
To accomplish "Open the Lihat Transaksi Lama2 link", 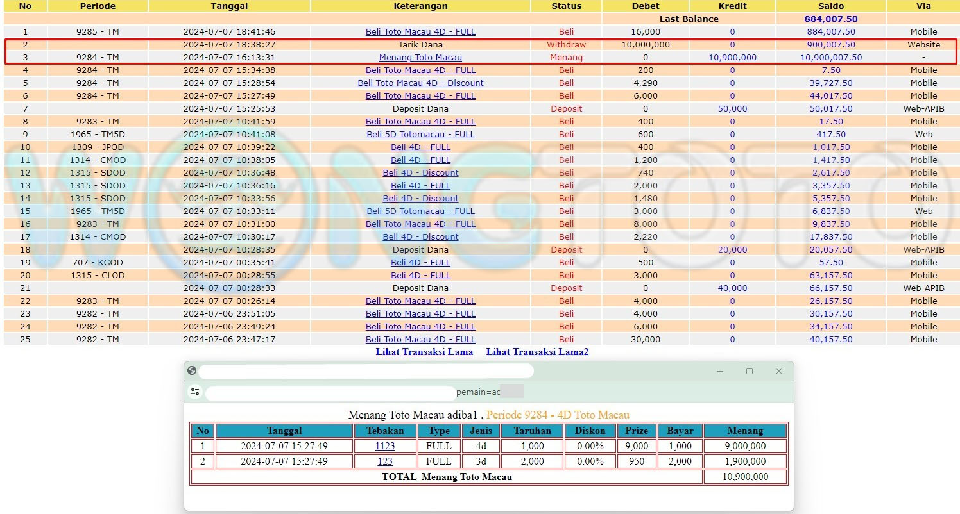I will 537,352.
